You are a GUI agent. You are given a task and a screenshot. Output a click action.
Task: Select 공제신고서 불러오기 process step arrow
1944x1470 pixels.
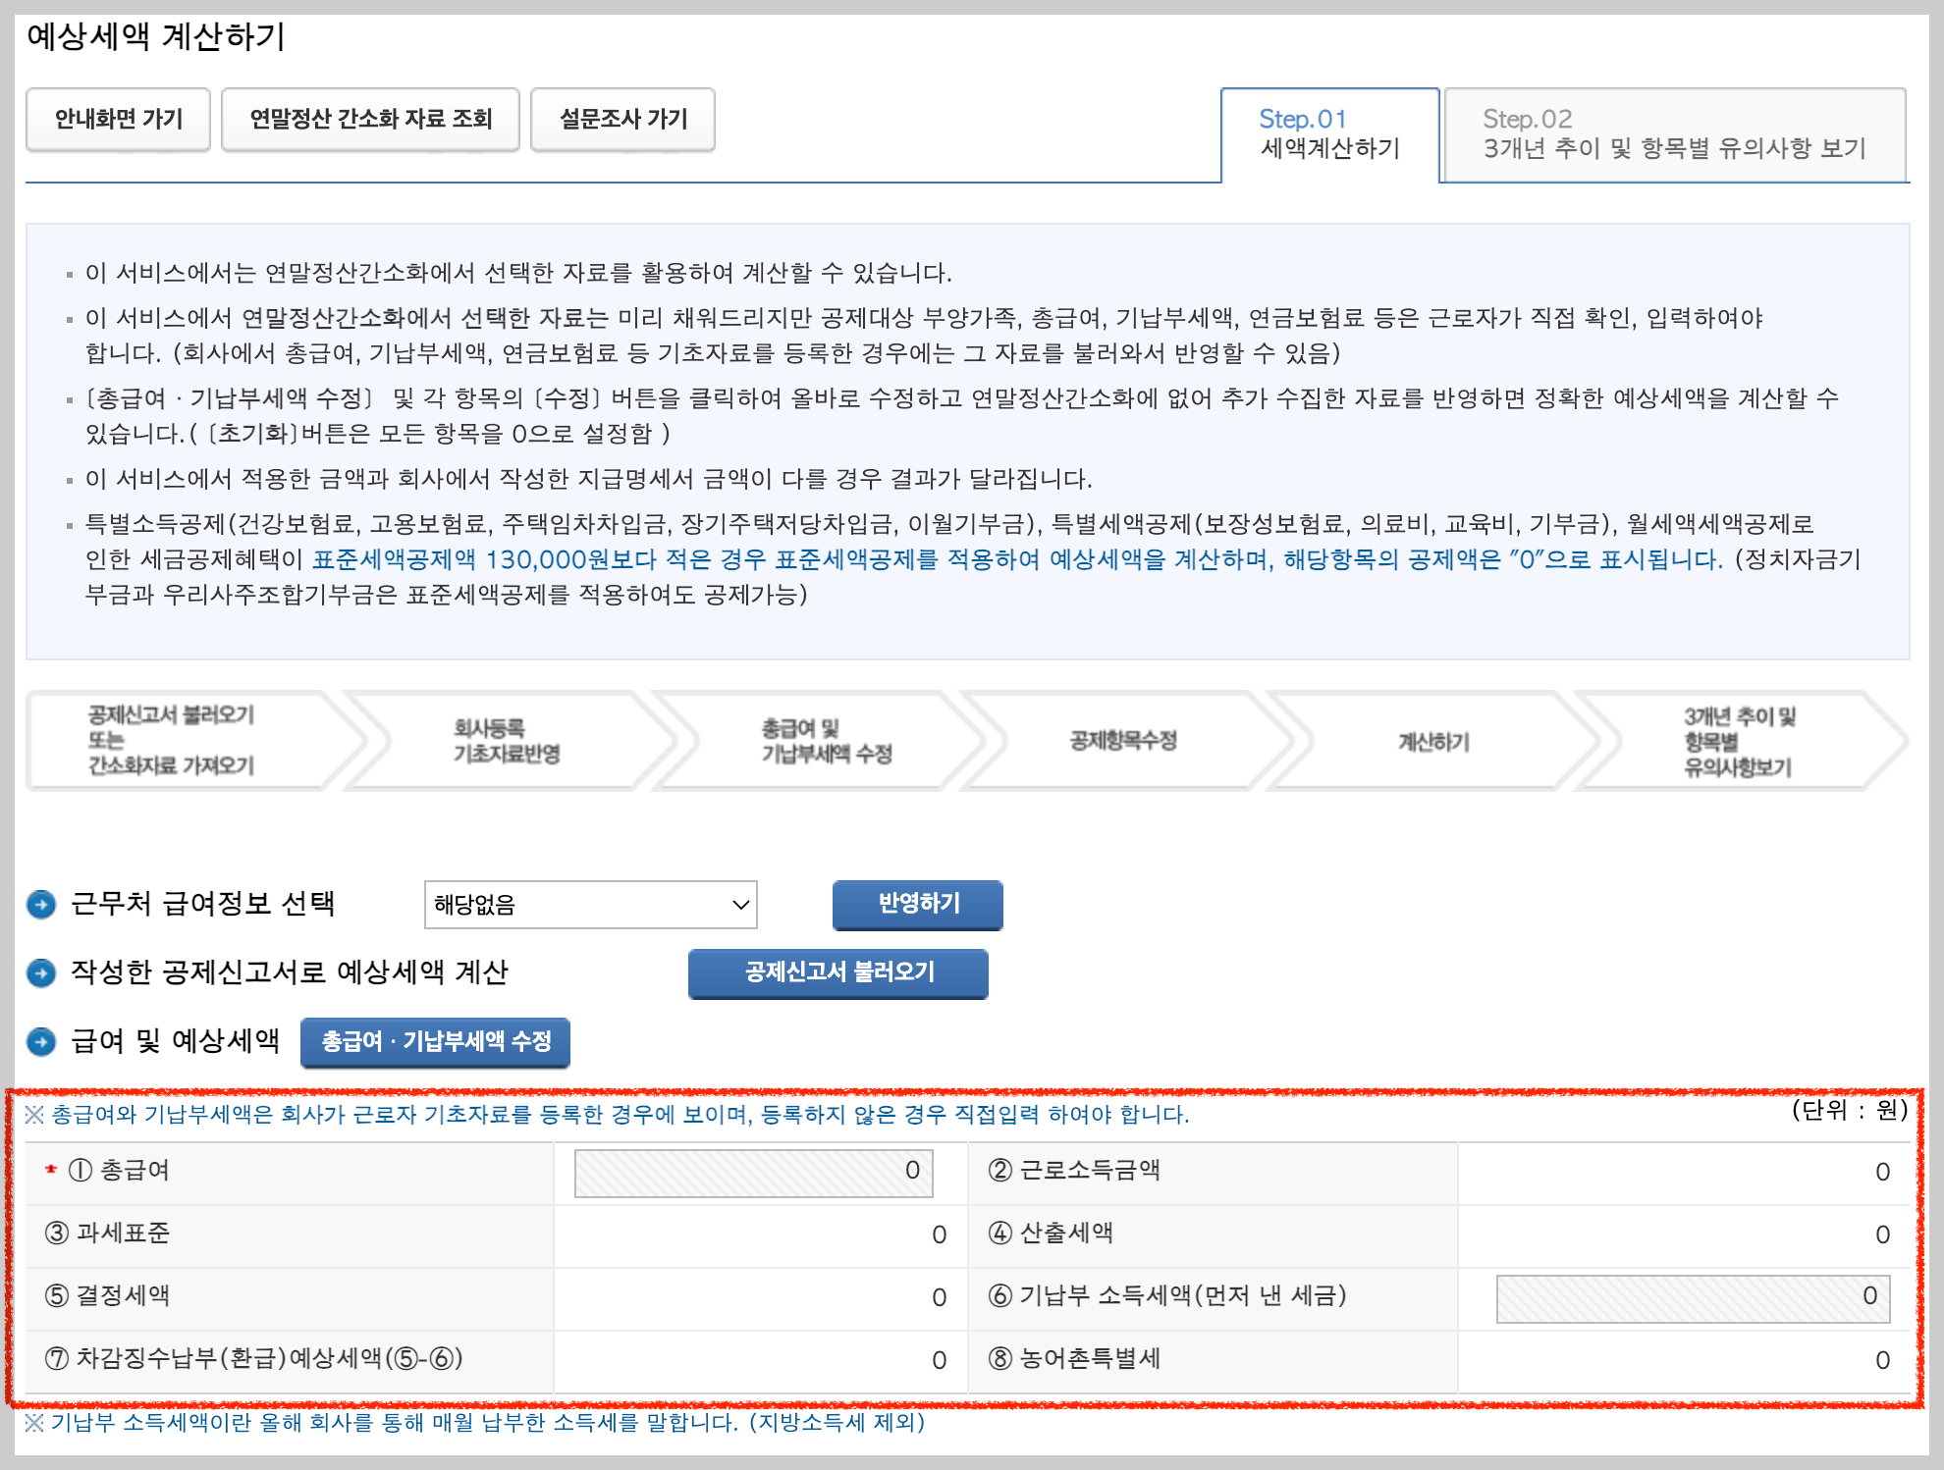(x=172, y=741)
